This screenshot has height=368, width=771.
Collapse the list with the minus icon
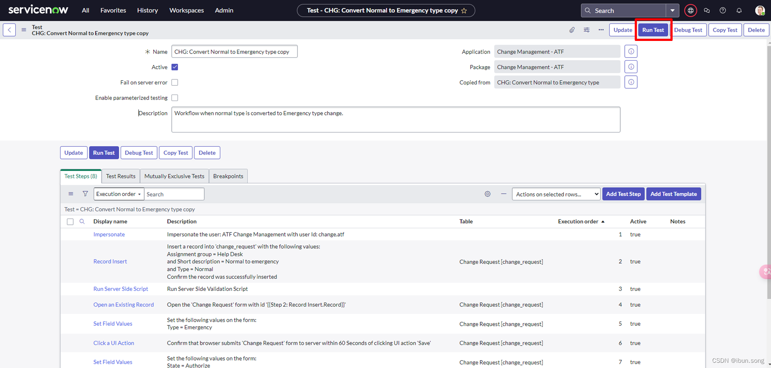504,194
